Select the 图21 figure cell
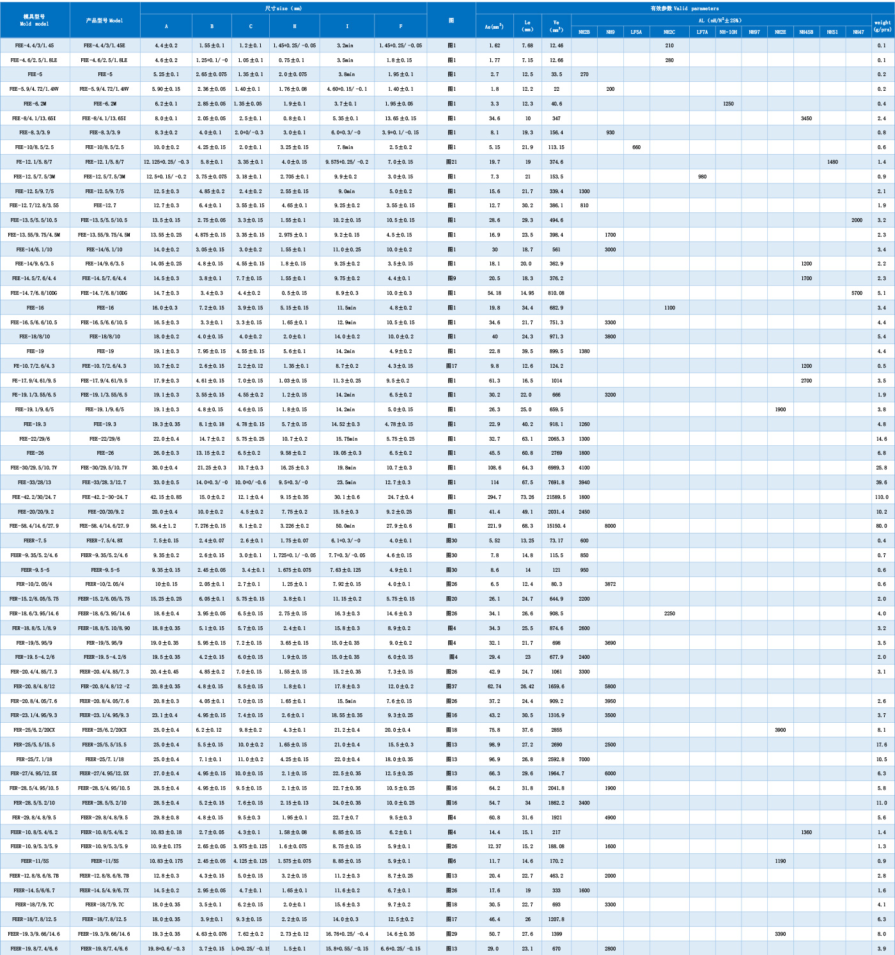895x955 pixels. coord(451,162)
